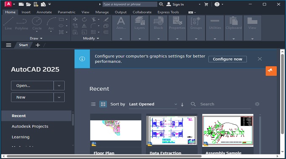Viewport: 286px width, 159px height.
Task: Expand the Circle tool dropdown arrow
Action: tap(37, 31)
